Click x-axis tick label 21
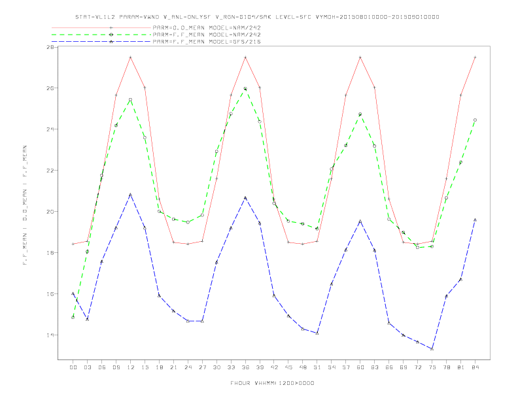The width and height of the screenshot is (518, 400). (173, 367)
